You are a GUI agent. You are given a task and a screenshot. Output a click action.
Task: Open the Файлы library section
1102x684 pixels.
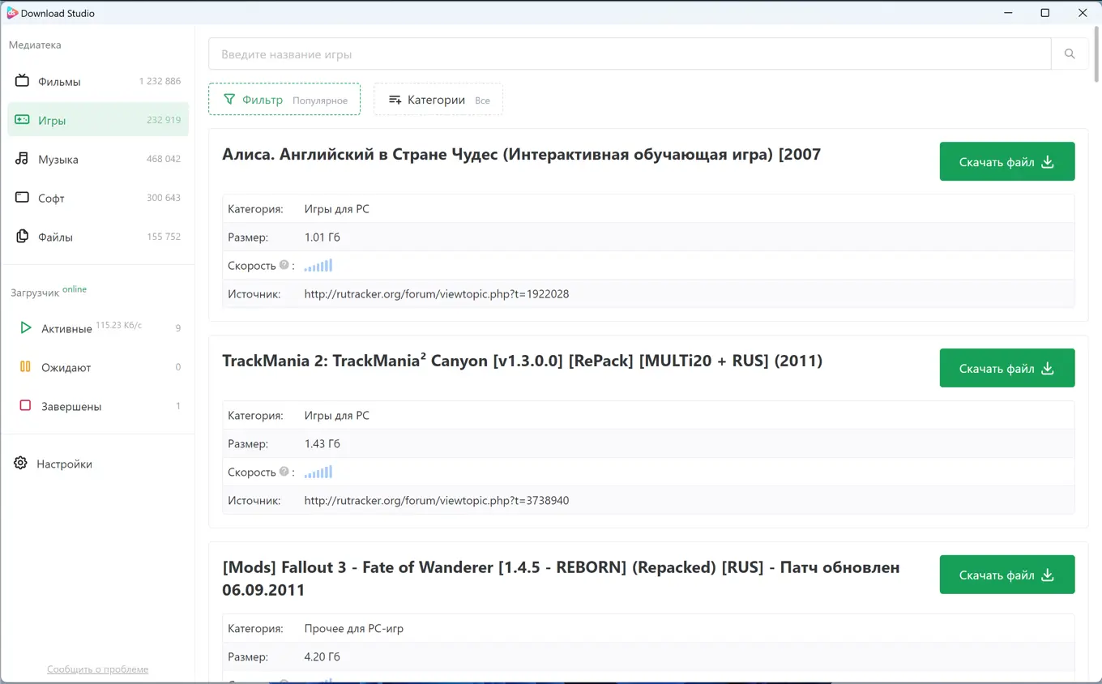[97, 237]
